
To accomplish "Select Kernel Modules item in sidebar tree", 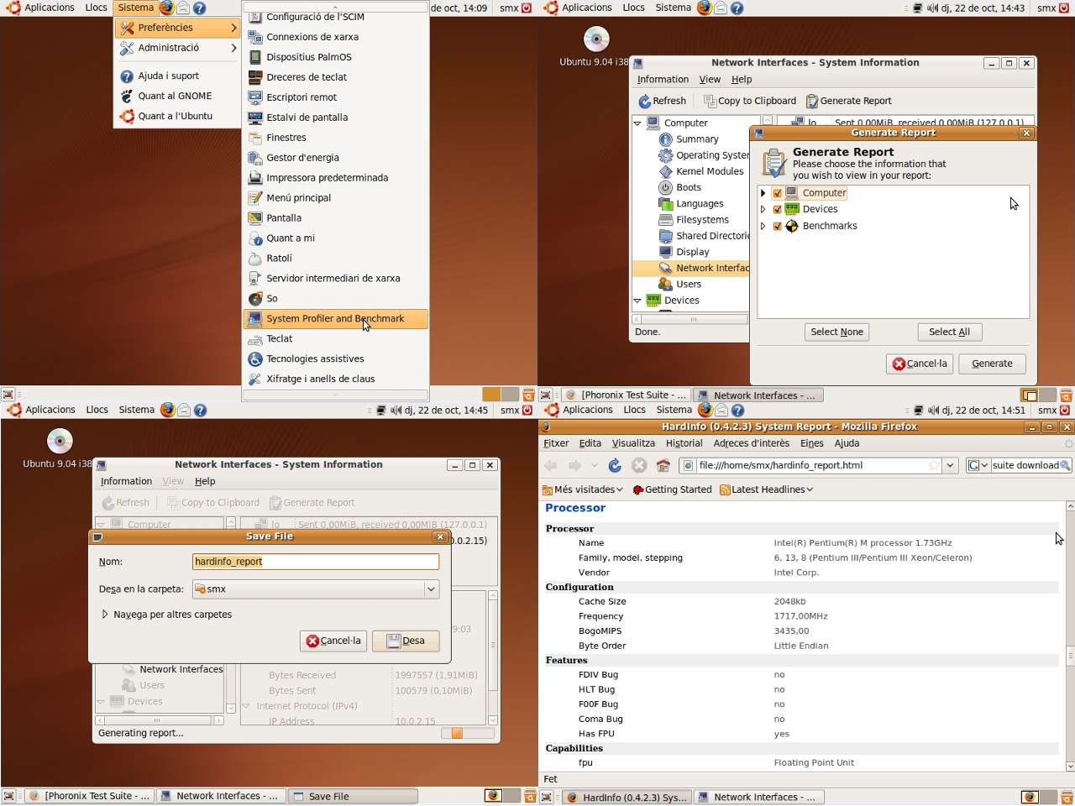I will tap(710, 171).
